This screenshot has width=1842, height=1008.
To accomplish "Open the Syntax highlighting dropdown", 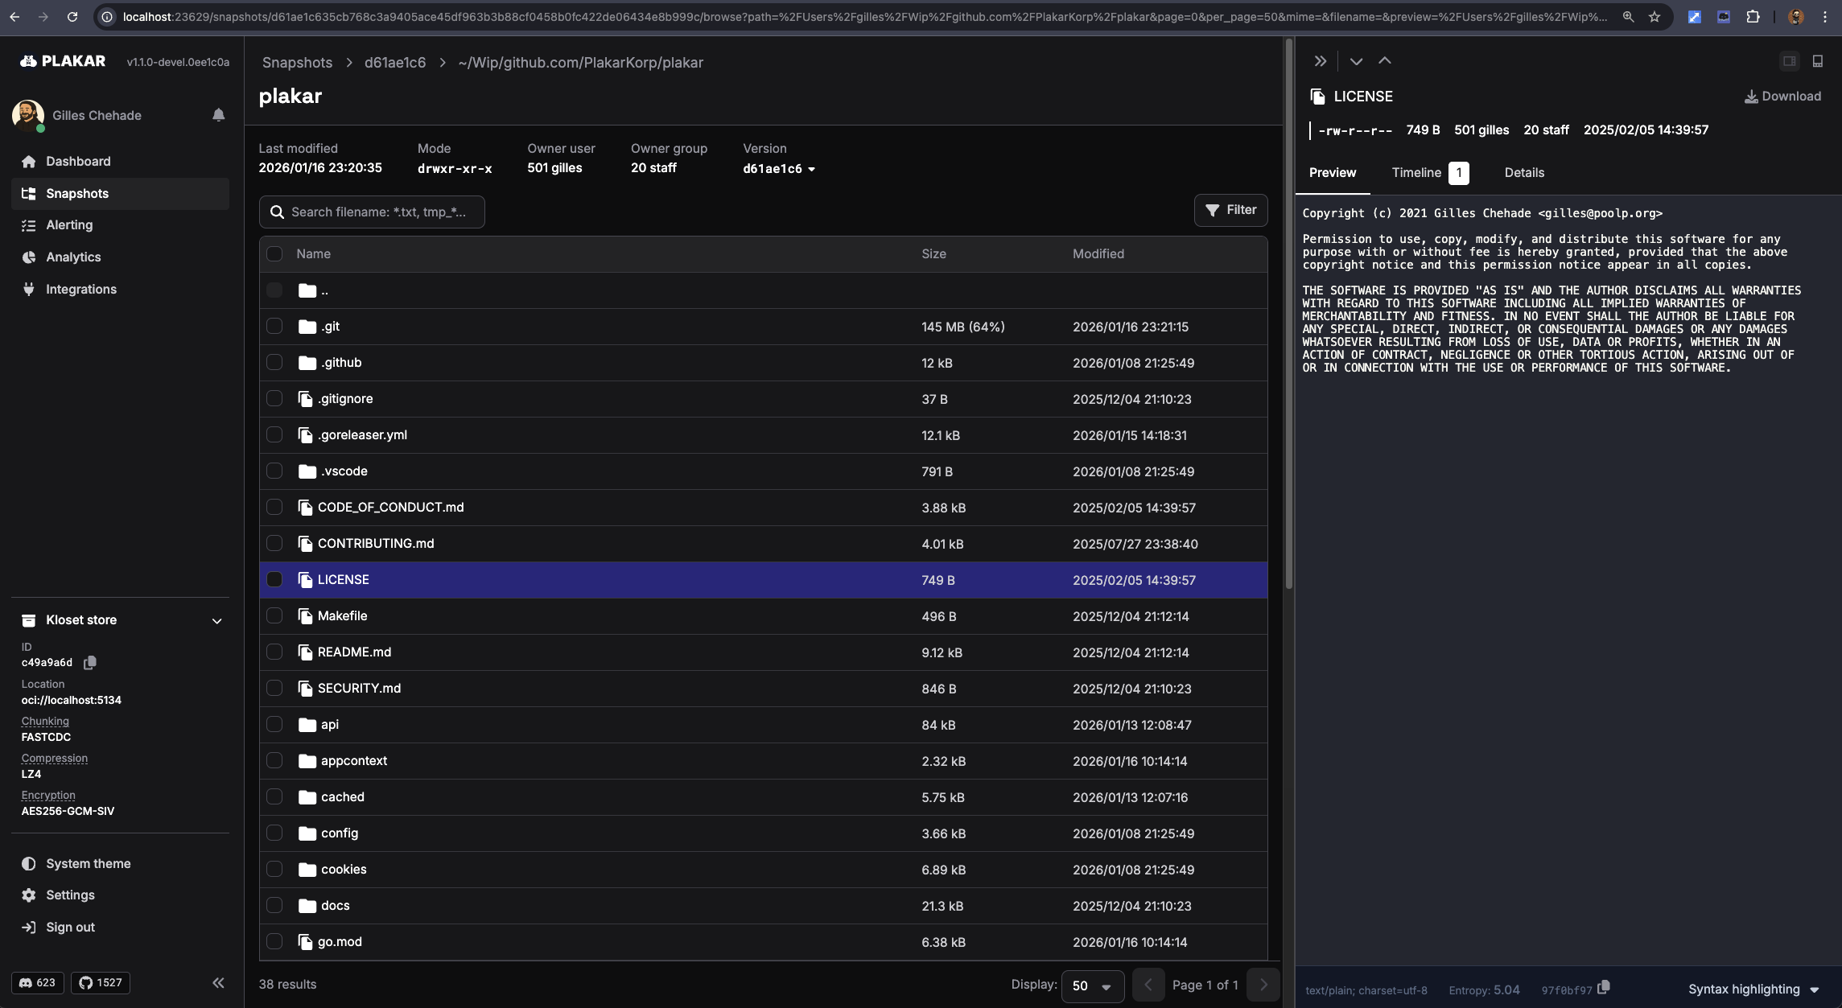I will point(1753,989).
